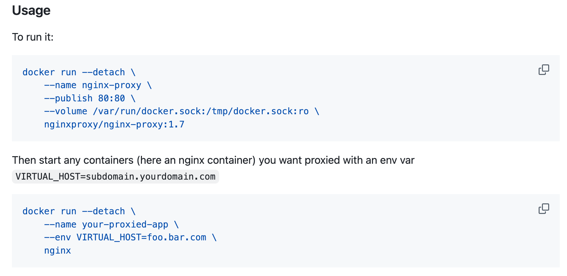Click the --volume flag in the code
The width and height of the screenshot is (567, 276).
66,111
